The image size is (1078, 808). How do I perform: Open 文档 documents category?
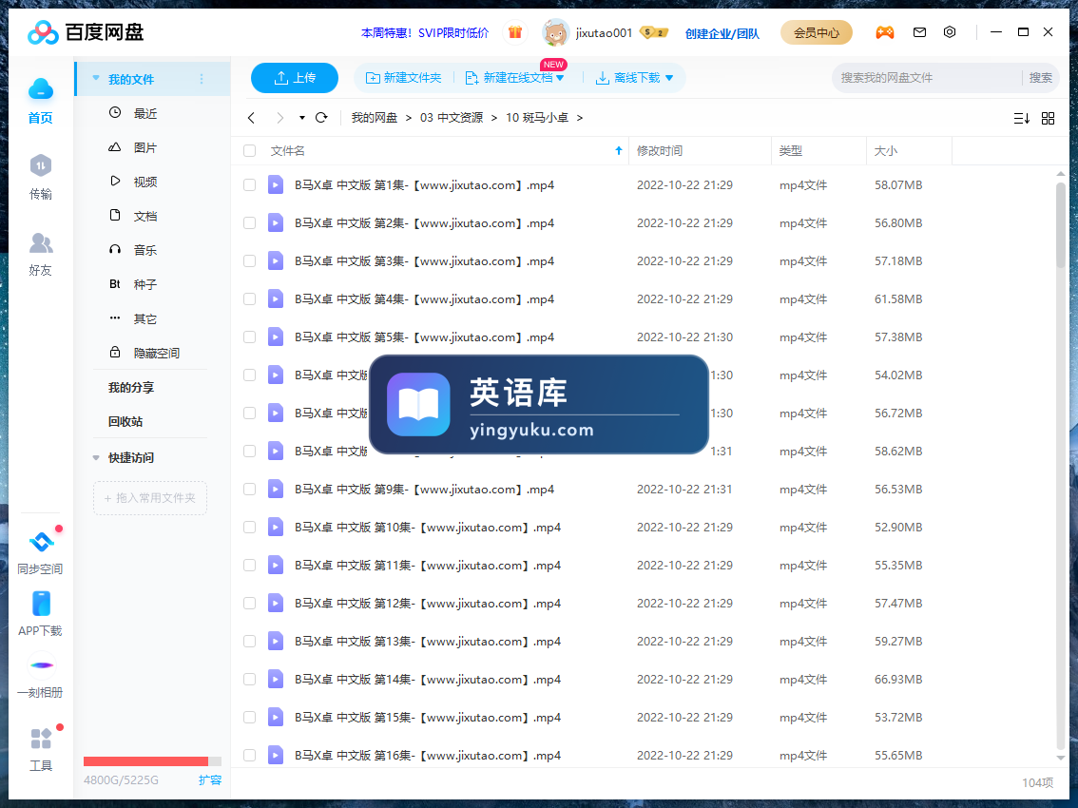pyautogui.click(x=145, y=216)
